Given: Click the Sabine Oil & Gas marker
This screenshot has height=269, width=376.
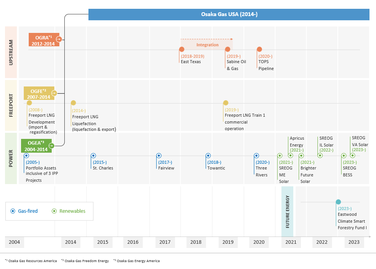Looking at the screenshot, I should [228, 49].
